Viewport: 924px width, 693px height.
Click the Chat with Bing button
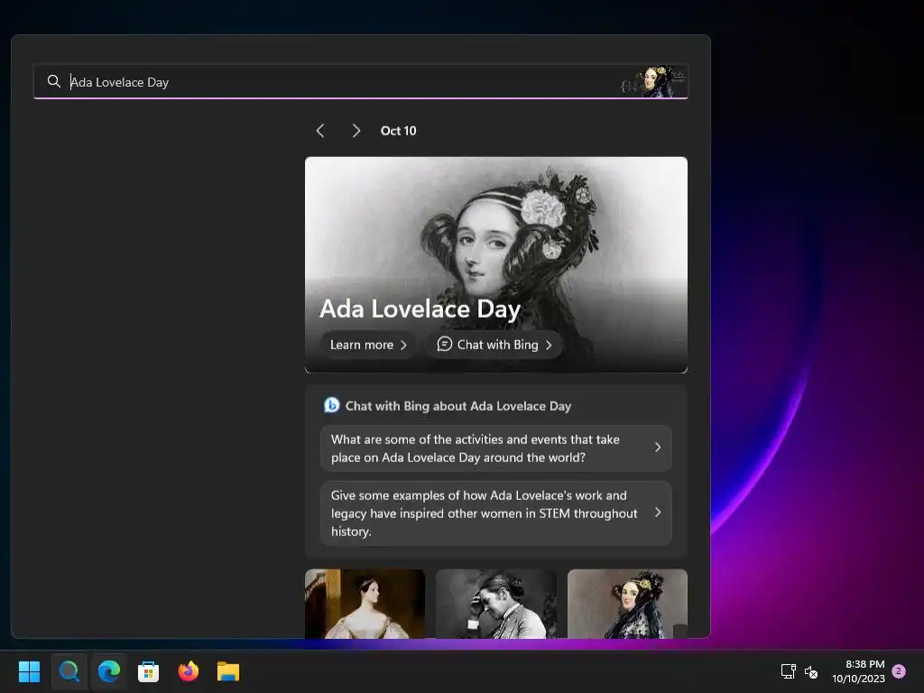tap(494, 345)
